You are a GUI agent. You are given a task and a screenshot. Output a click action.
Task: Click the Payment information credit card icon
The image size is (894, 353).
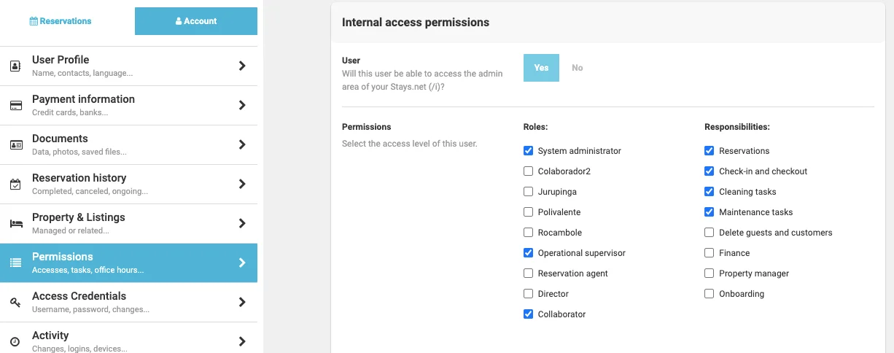coord(15,106)
